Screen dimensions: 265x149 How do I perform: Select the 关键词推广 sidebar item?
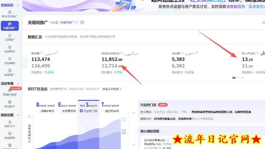[10, 26]
